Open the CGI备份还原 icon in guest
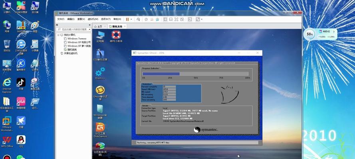The width and height of the screenshot is (355, 159). coord(100,55)
